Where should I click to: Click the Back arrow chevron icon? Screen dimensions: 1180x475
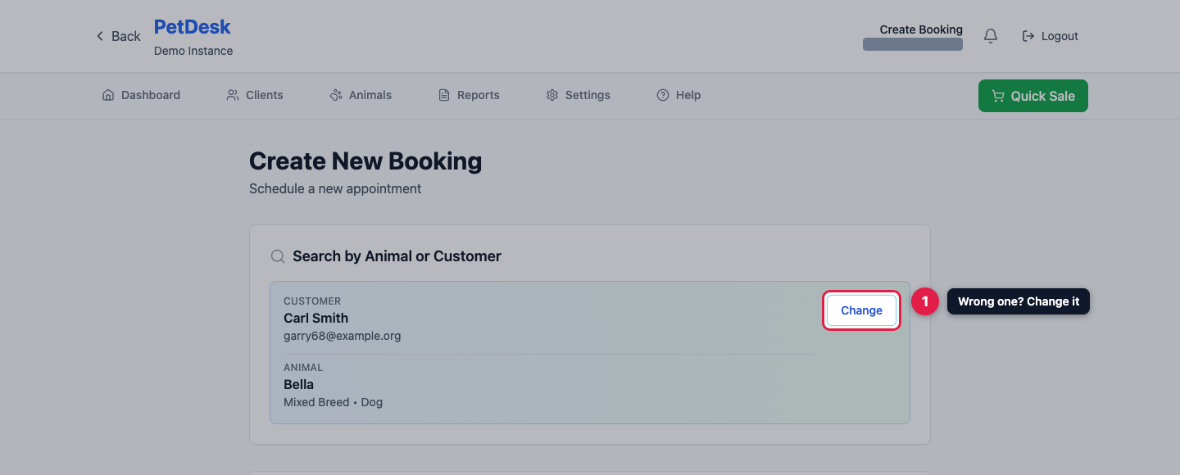coord(100,36)
